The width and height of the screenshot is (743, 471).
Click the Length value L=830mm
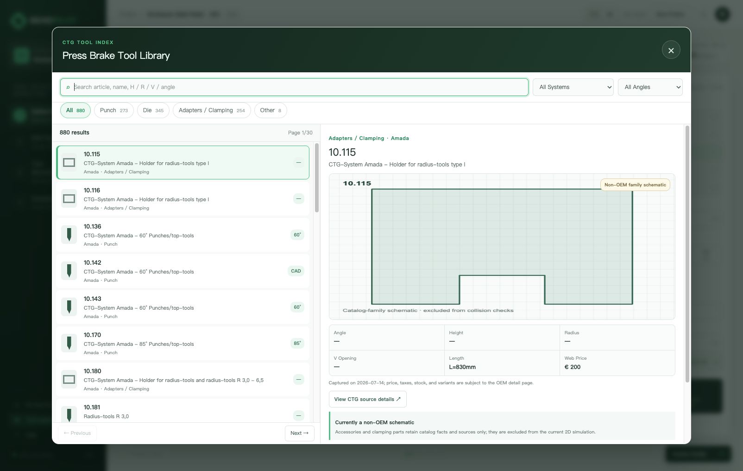462,367
